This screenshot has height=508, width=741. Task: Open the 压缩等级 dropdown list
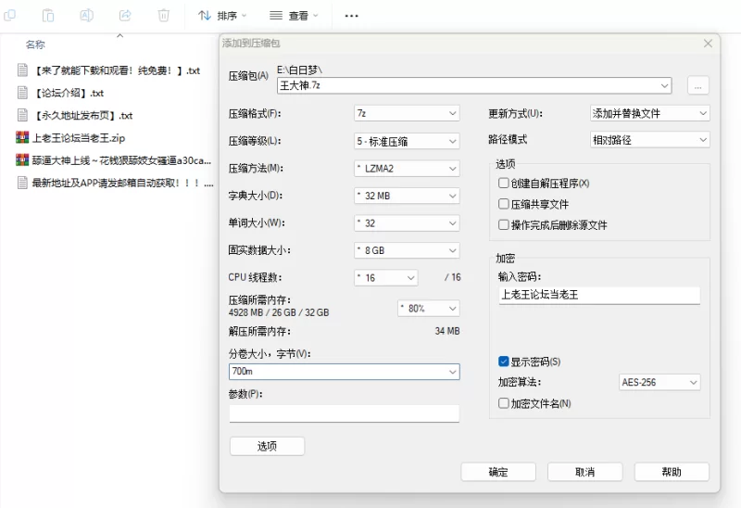coord(407,141)
